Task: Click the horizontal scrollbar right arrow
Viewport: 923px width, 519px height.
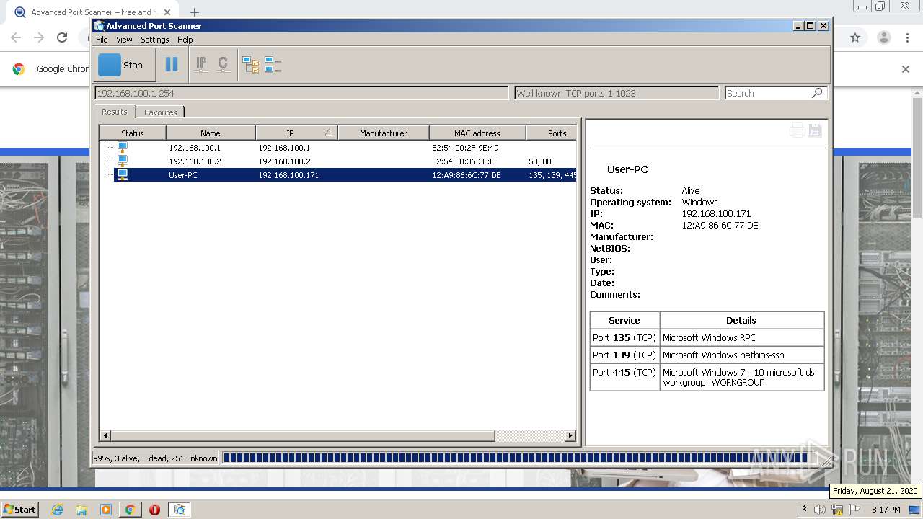Action: point(570,435)
